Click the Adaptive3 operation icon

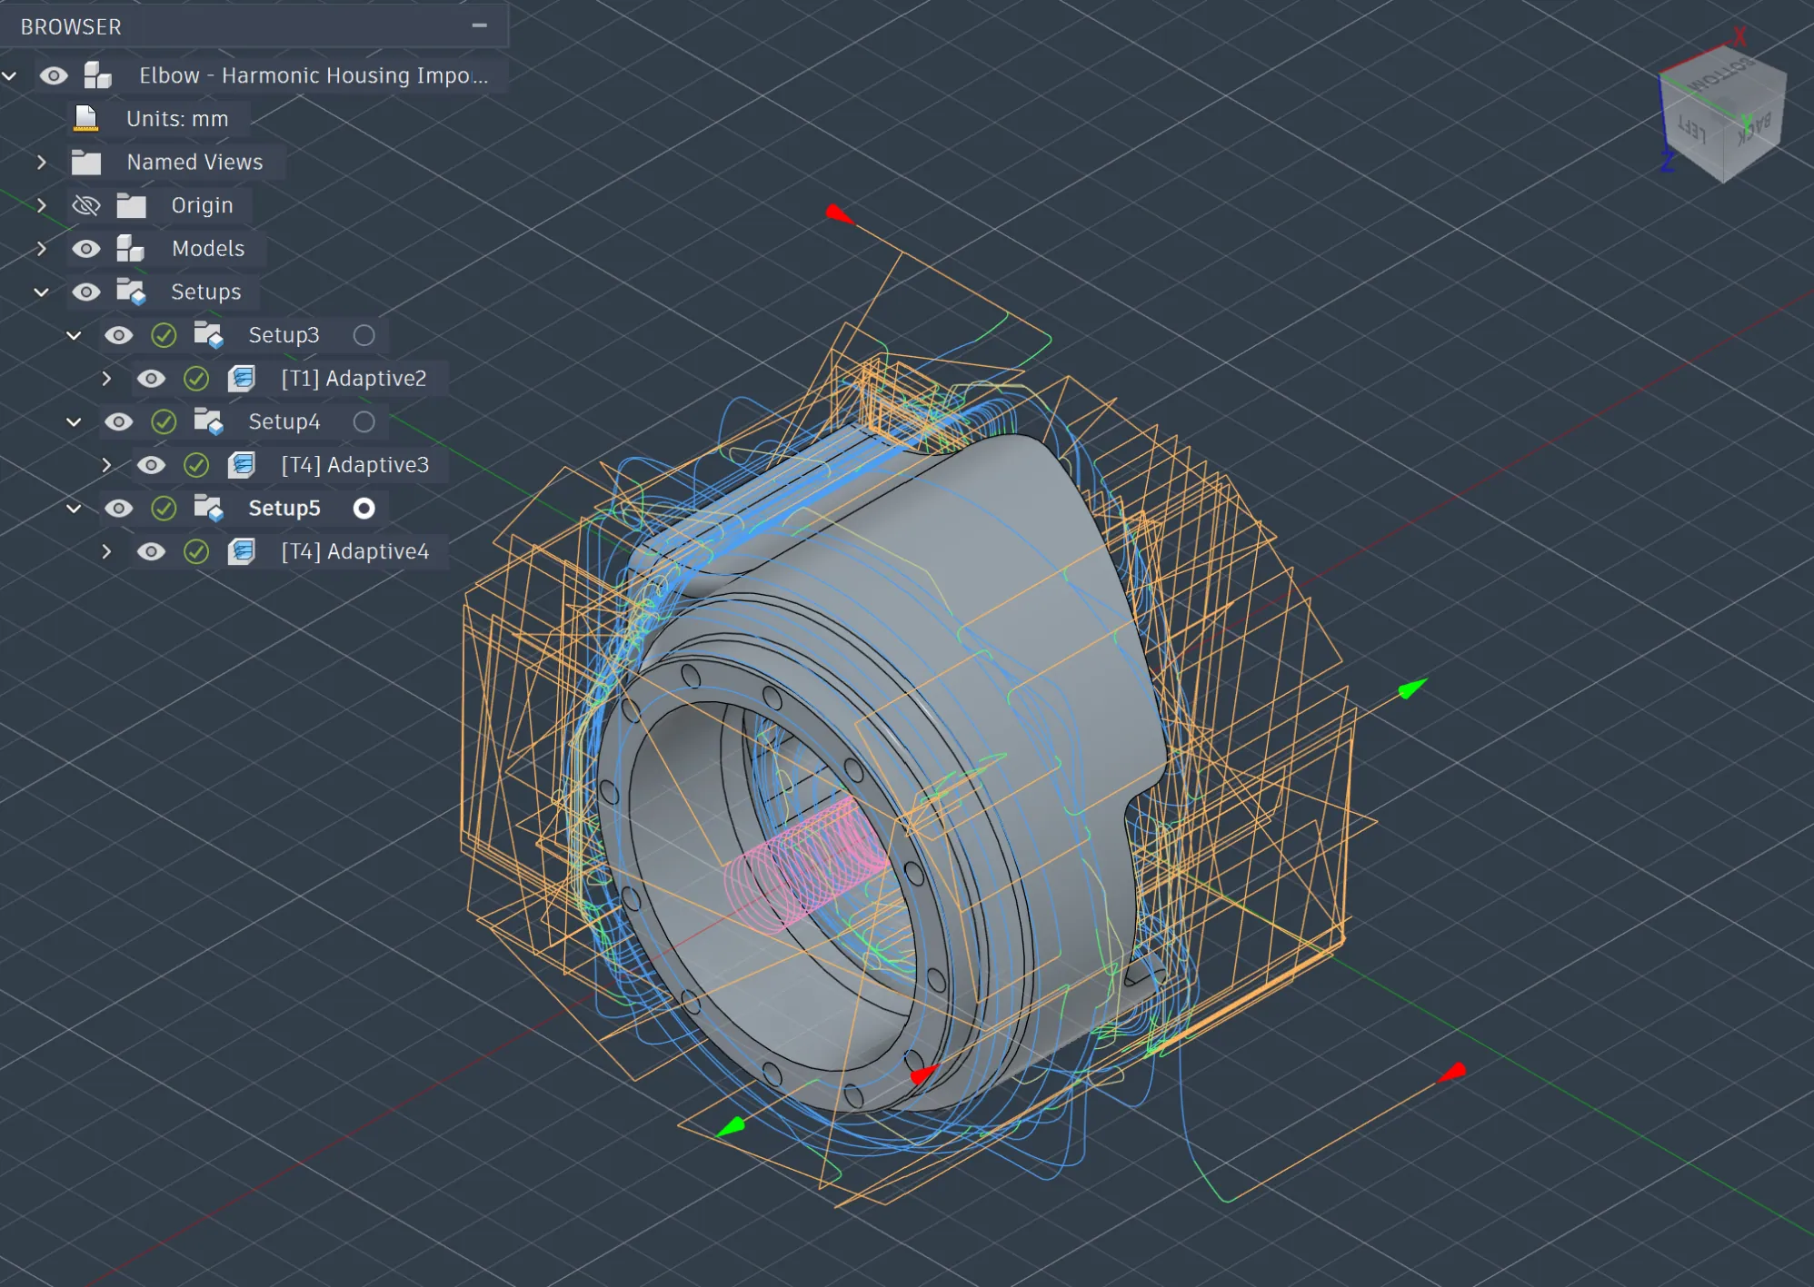(241, 465)
